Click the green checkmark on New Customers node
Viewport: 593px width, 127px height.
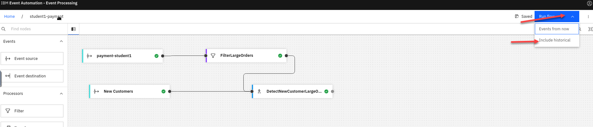click(x=163, y=91)
